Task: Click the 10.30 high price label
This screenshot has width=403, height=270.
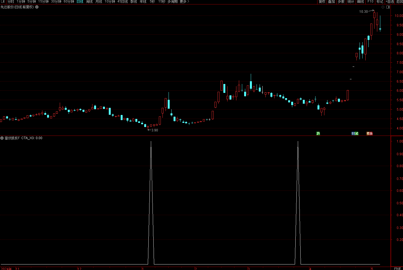Action: coord(363,12)
